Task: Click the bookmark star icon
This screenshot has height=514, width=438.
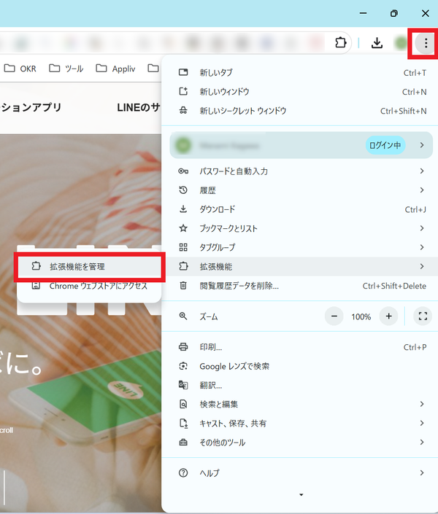Action: click(183, 228)
